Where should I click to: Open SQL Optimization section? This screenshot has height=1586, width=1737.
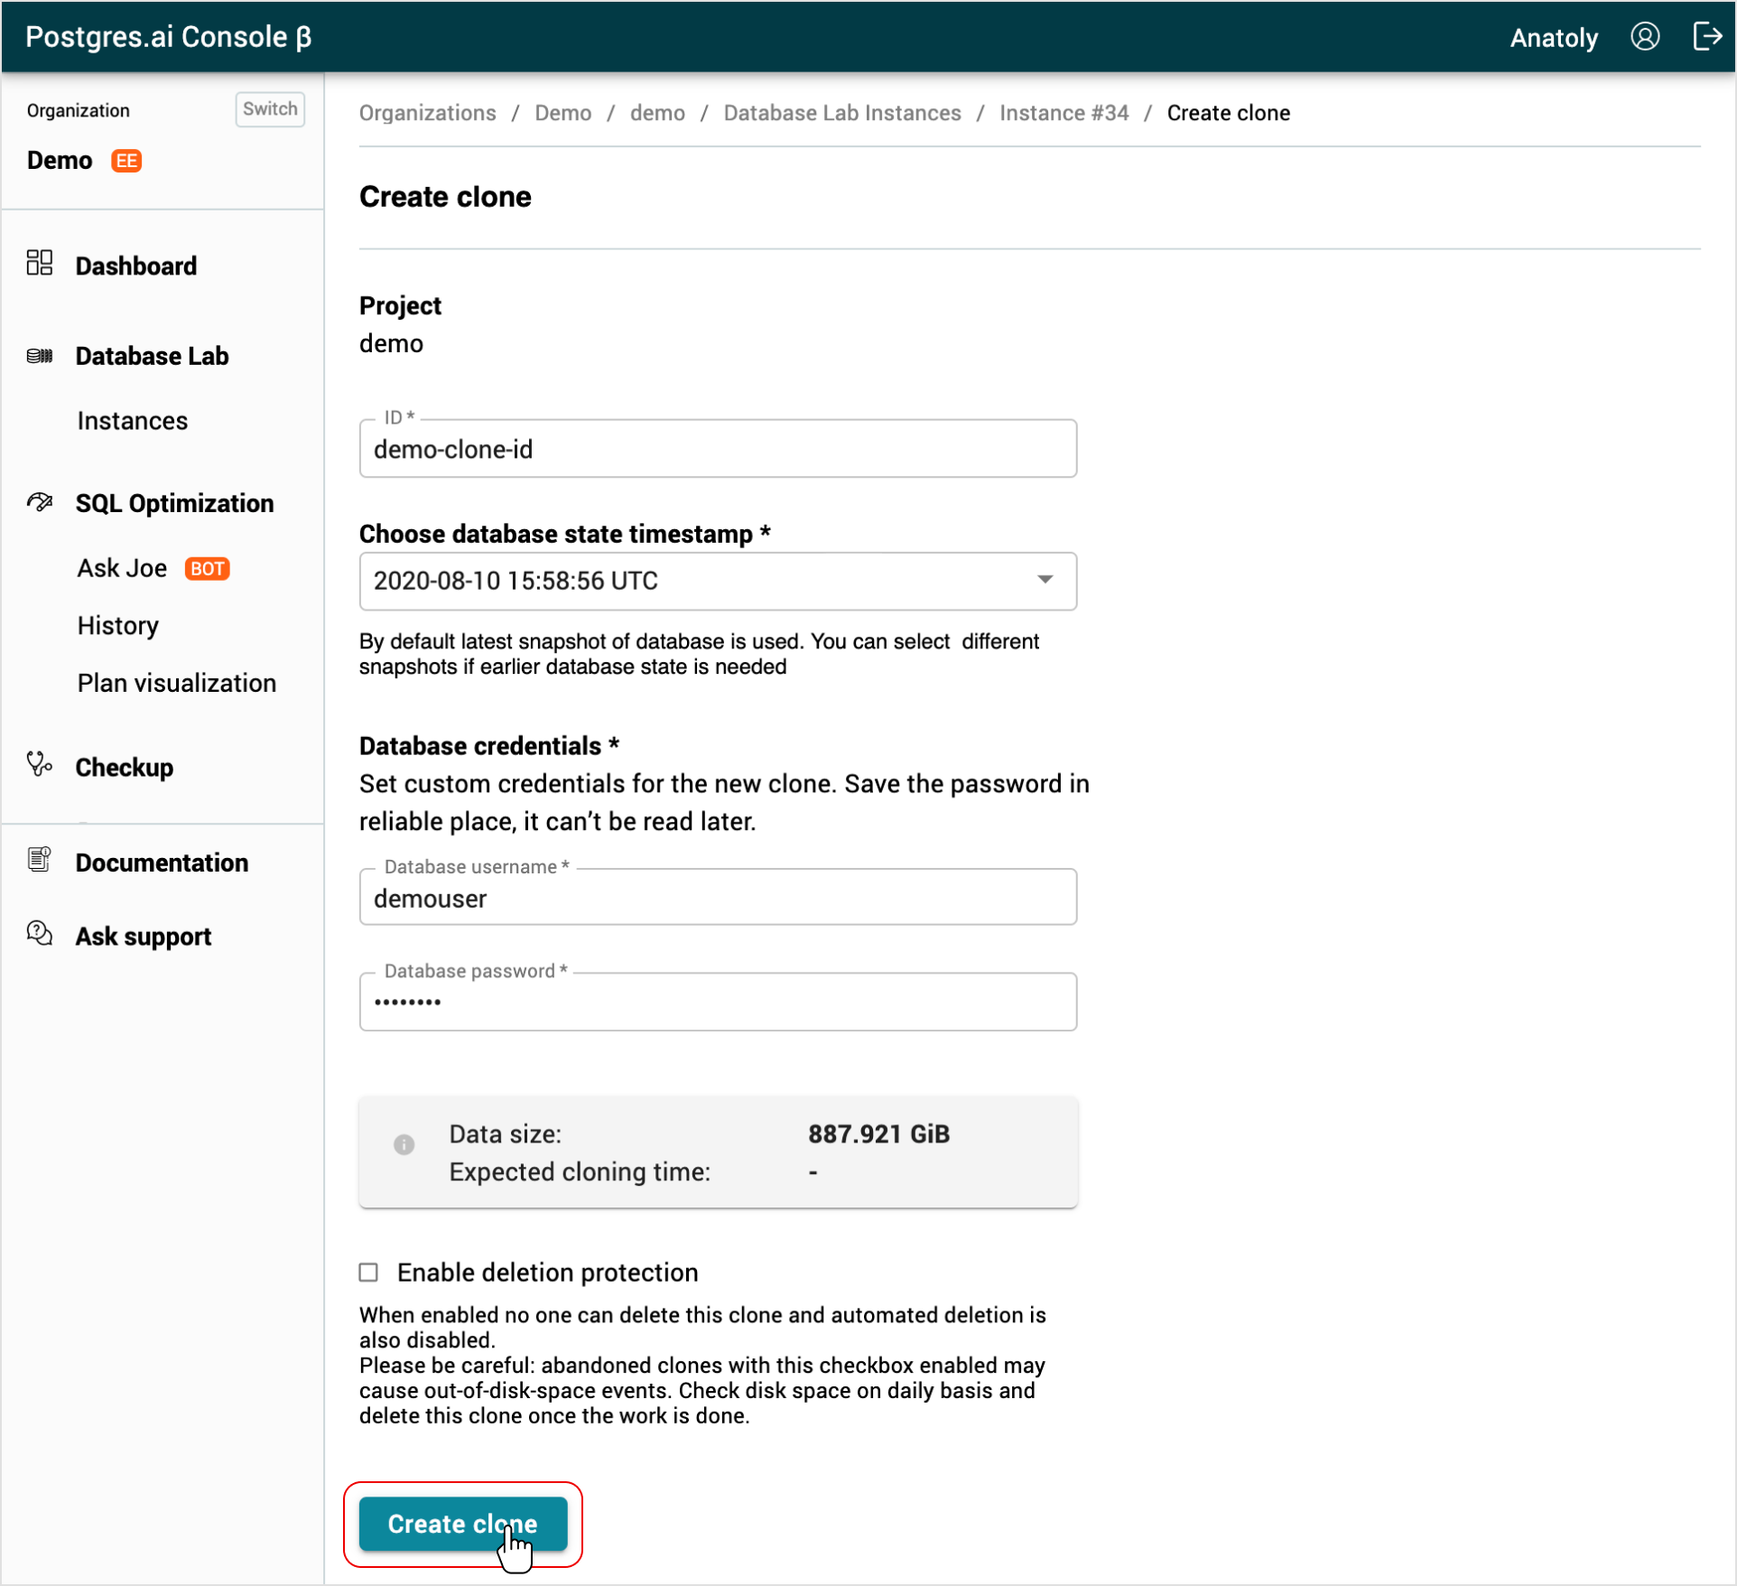coord(174,503)
